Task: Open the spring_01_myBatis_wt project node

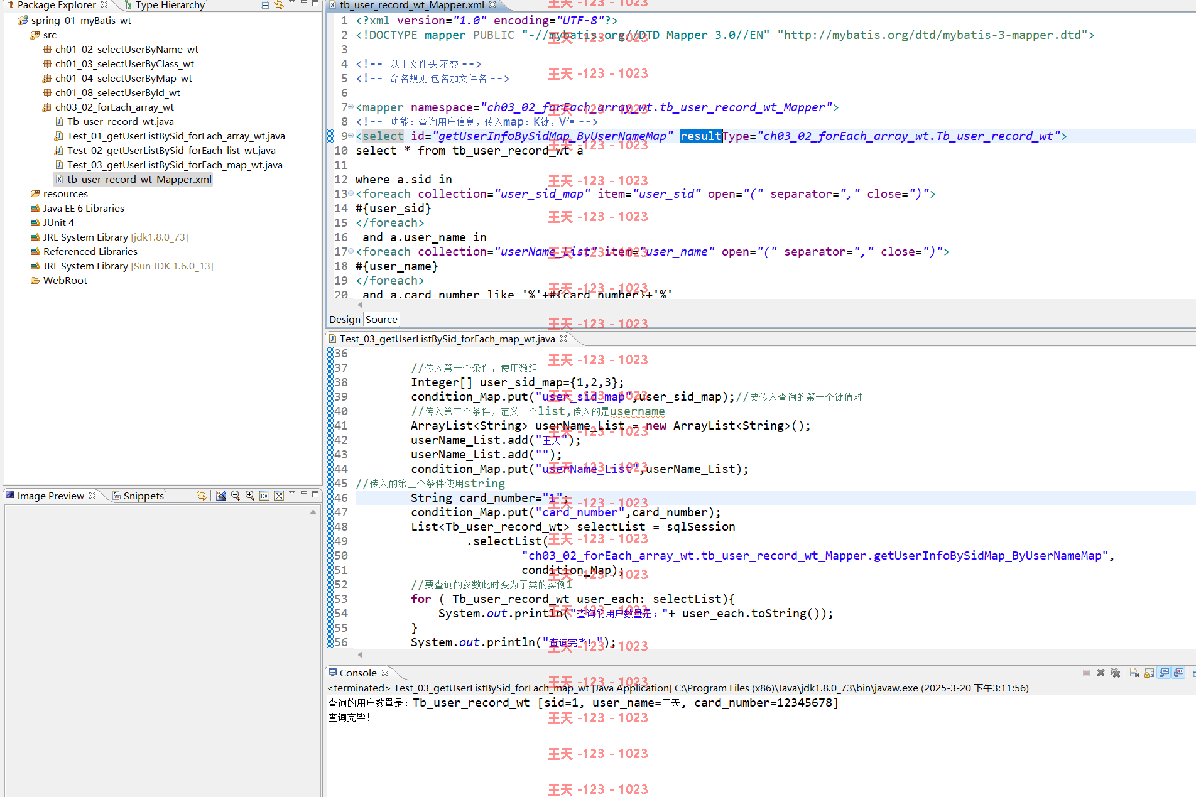Action: pos(81,20)
